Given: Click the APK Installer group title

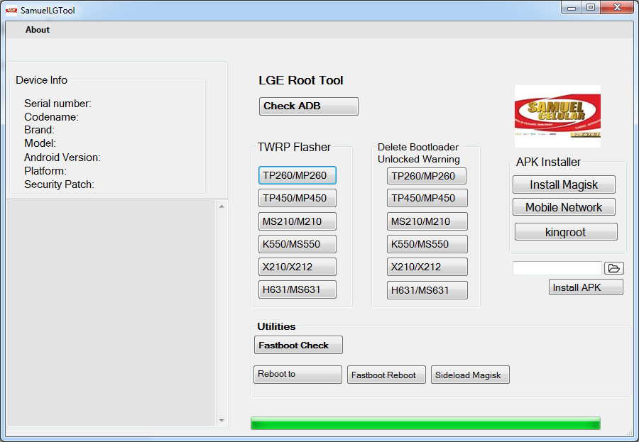Looking at the screenshot, I should tap(548, 162).
